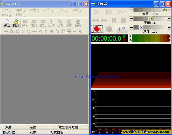Click the 音量 volume slider's gauge thumb
172x135 pixels.
165,10
